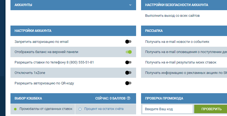Image resolution: width=227 pixels, height=116 pixels.
Task: Click Выполнить выход со всех сайтов
Action: (172, 16)
